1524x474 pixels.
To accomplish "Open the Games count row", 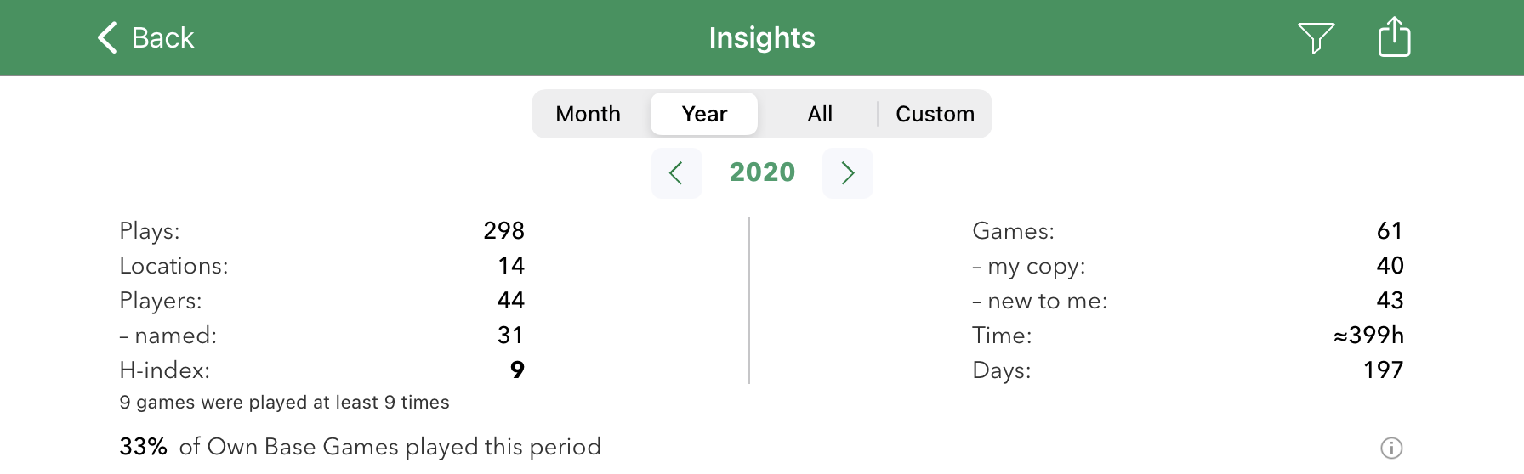I will (x=1187, y=231).
